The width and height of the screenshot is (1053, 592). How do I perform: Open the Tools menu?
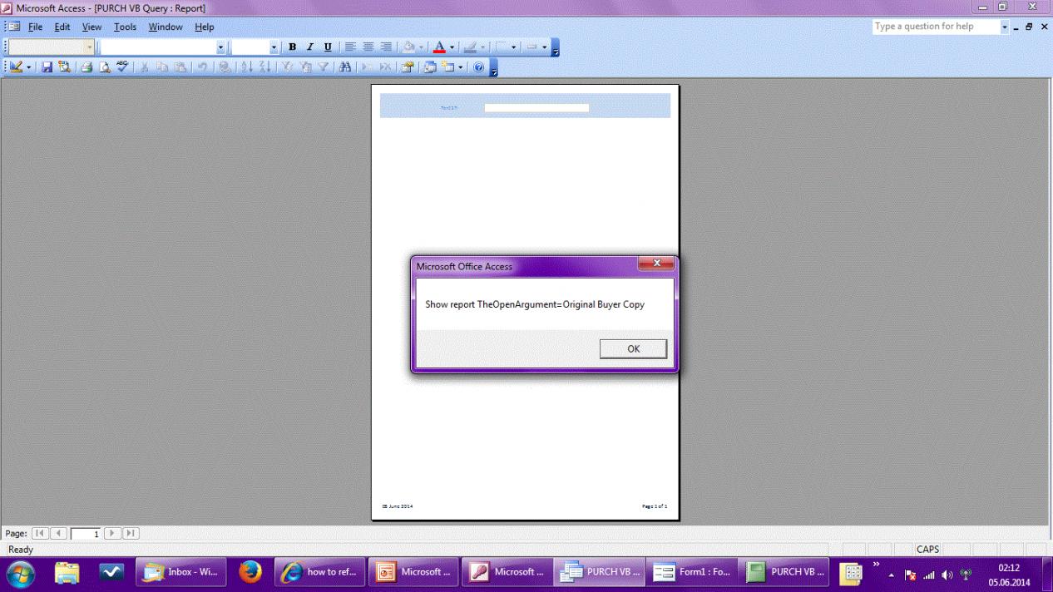coord(125,27)
